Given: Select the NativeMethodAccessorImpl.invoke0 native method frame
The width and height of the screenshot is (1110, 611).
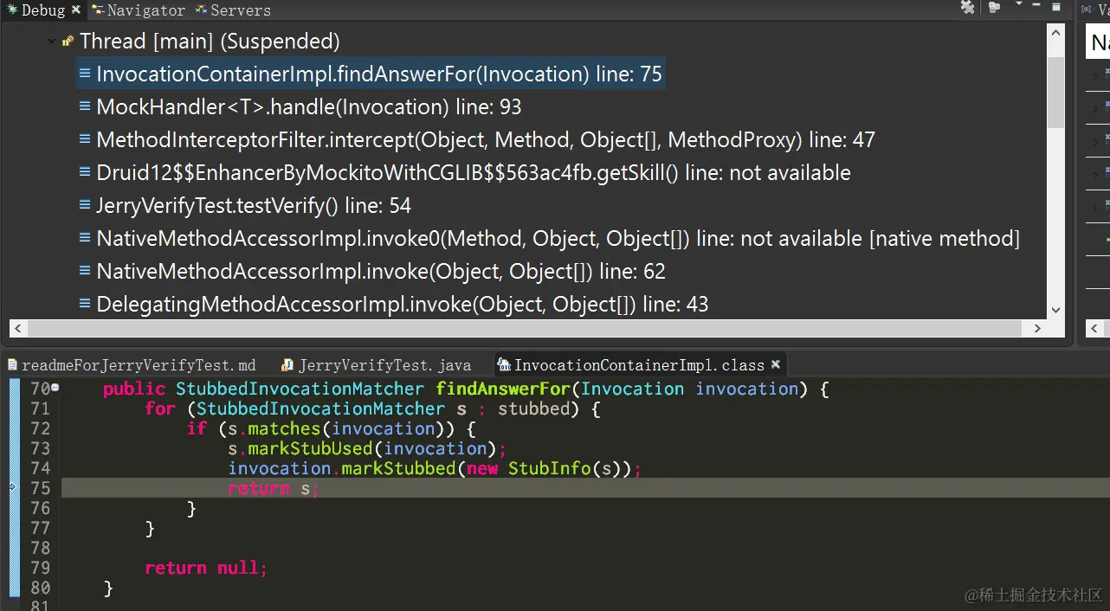Looking at the screenshot, I should tap(550, 239).
